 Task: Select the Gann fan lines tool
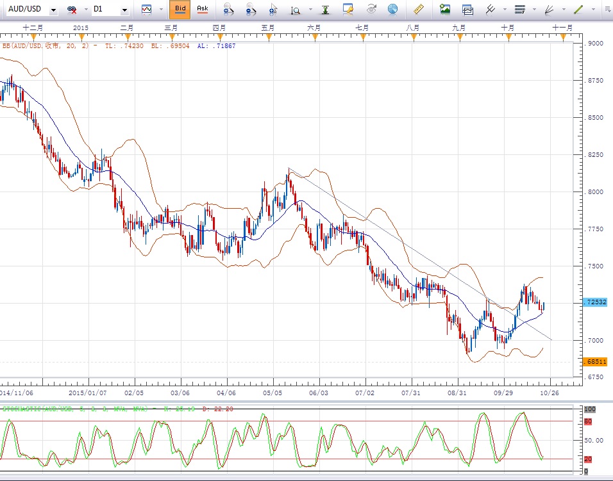[549, 10]
